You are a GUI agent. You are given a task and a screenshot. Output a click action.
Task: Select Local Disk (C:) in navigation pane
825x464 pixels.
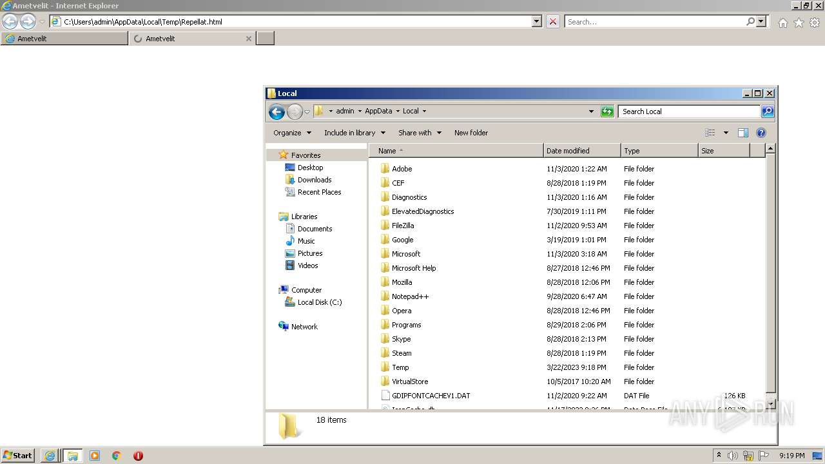(320, 302)
